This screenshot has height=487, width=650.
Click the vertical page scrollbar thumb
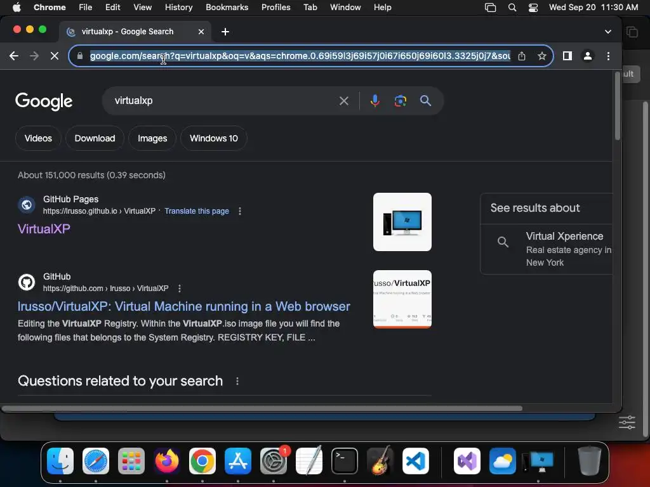[617, 106]
